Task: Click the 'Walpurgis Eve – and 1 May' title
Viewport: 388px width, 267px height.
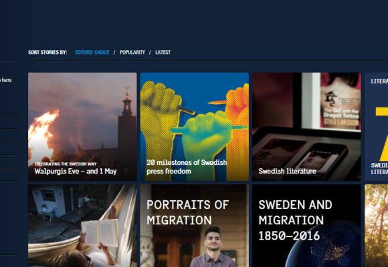Action: 76,171
